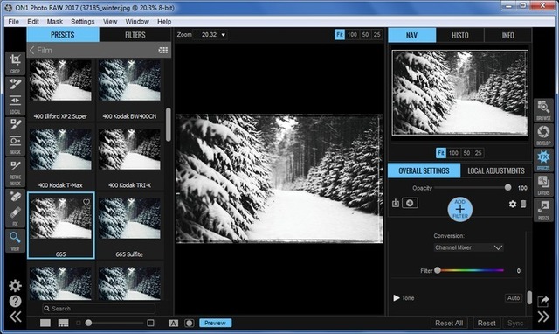Click the Add Filter circle button
This screenshot has height=334, width=559.
click(460, 209)
